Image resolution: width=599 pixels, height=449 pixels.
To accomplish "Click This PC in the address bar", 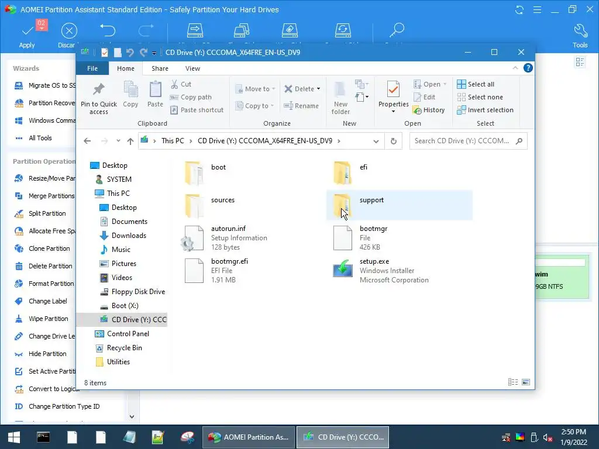I will pyautogui.click(x=173, y=141).
